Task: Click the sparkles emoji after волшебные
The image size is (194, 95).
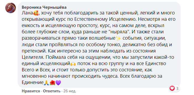Action: tap(118, 39)
